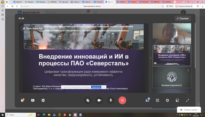Image resolution: width=205 pixels, height=117 pixels.
Task: Show hidden system tray icons
Action: coord(177,115)
